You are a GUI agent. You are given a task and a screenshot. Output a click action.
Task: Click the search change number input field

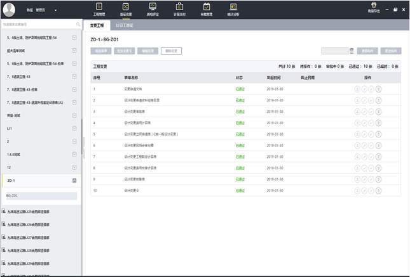pos(38,24)
